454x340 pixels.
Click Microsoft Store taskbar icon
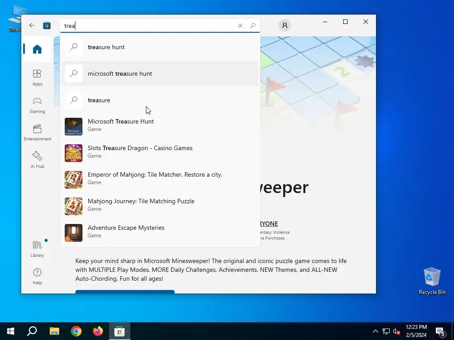[119, 331]
